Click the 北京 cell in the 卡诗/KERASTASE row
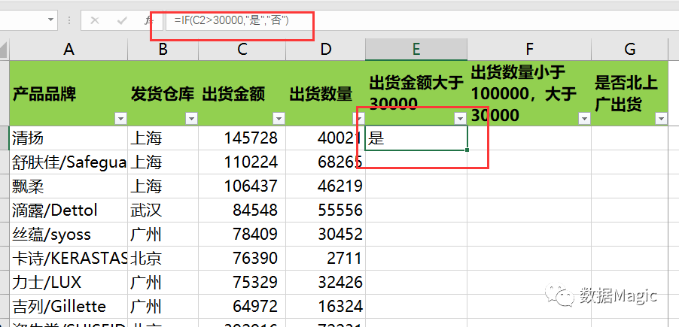Screen dimensions: 679x327 coord(163,259)
